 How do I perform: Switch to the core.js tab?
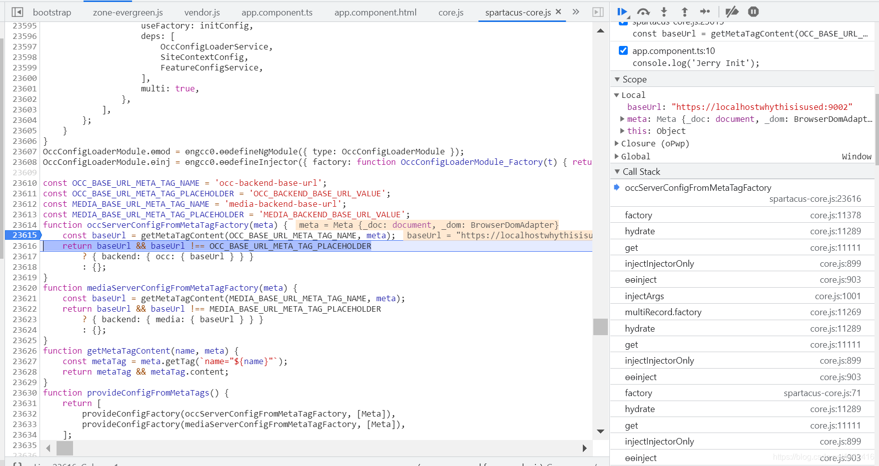click(451, 12)
